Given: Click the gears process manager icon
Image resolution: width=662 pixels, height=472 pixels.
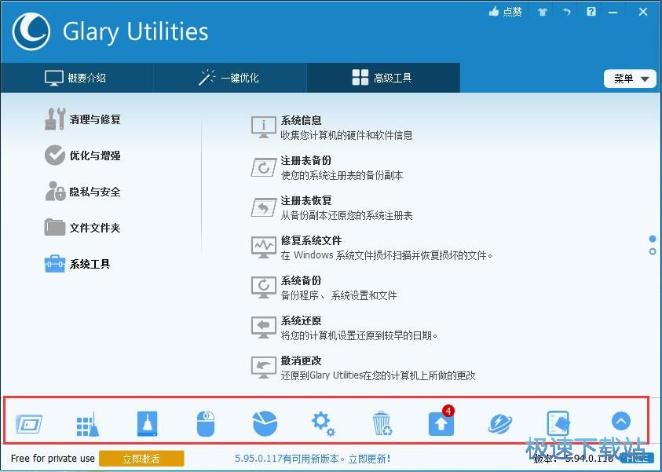Looking at the screenshot, I should 324,424.
